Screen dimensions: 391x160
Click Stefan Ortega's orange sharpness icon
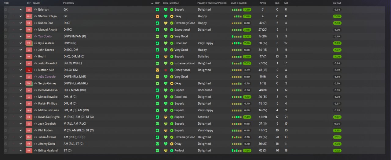point(157,16)
